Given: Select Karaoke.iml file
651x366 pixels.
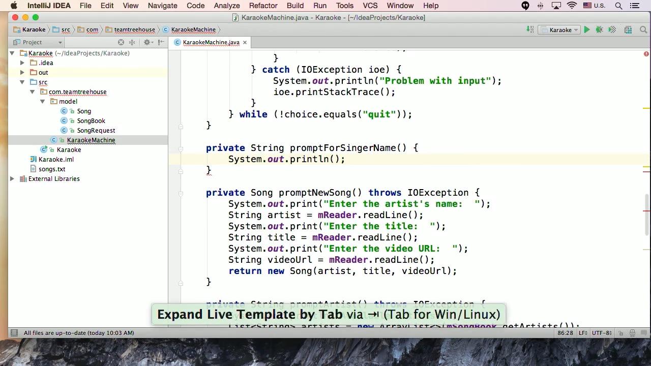Looking at the screenshot, I should (x=56, y=159).
